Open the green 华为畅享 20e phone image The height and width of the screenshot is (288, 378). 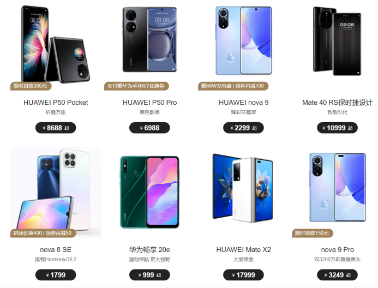[149, 192]
